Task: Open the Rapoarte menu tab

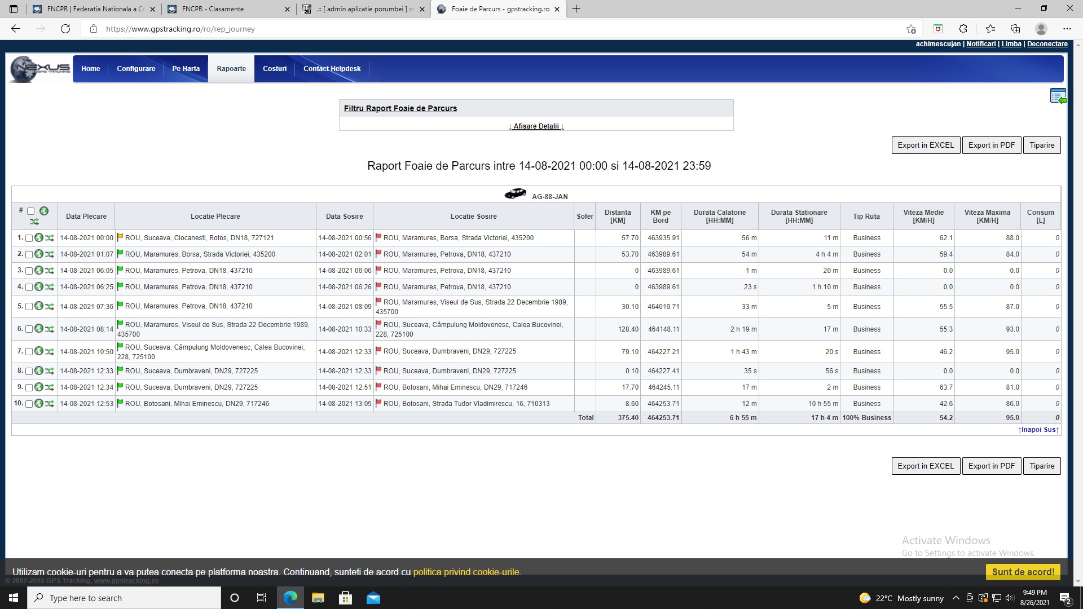Action: (x=231, y=69)
